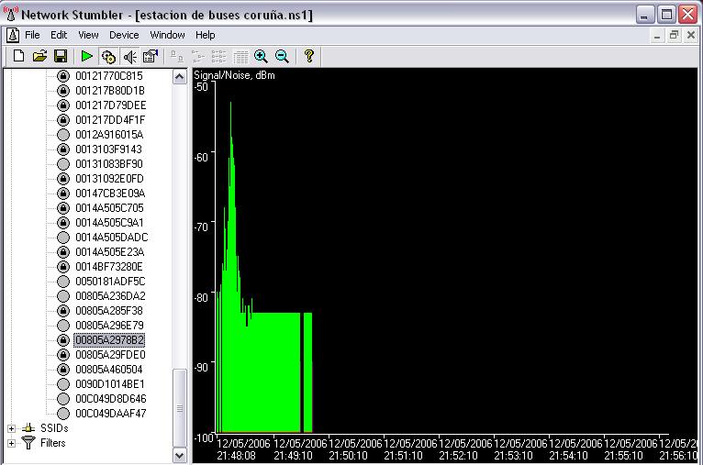Select MAC address 00805A296E79
Screen dimensions: 703x465
coord(109,326)
